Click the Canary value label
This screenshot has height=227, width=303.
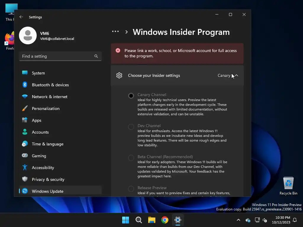pos(224,75)
